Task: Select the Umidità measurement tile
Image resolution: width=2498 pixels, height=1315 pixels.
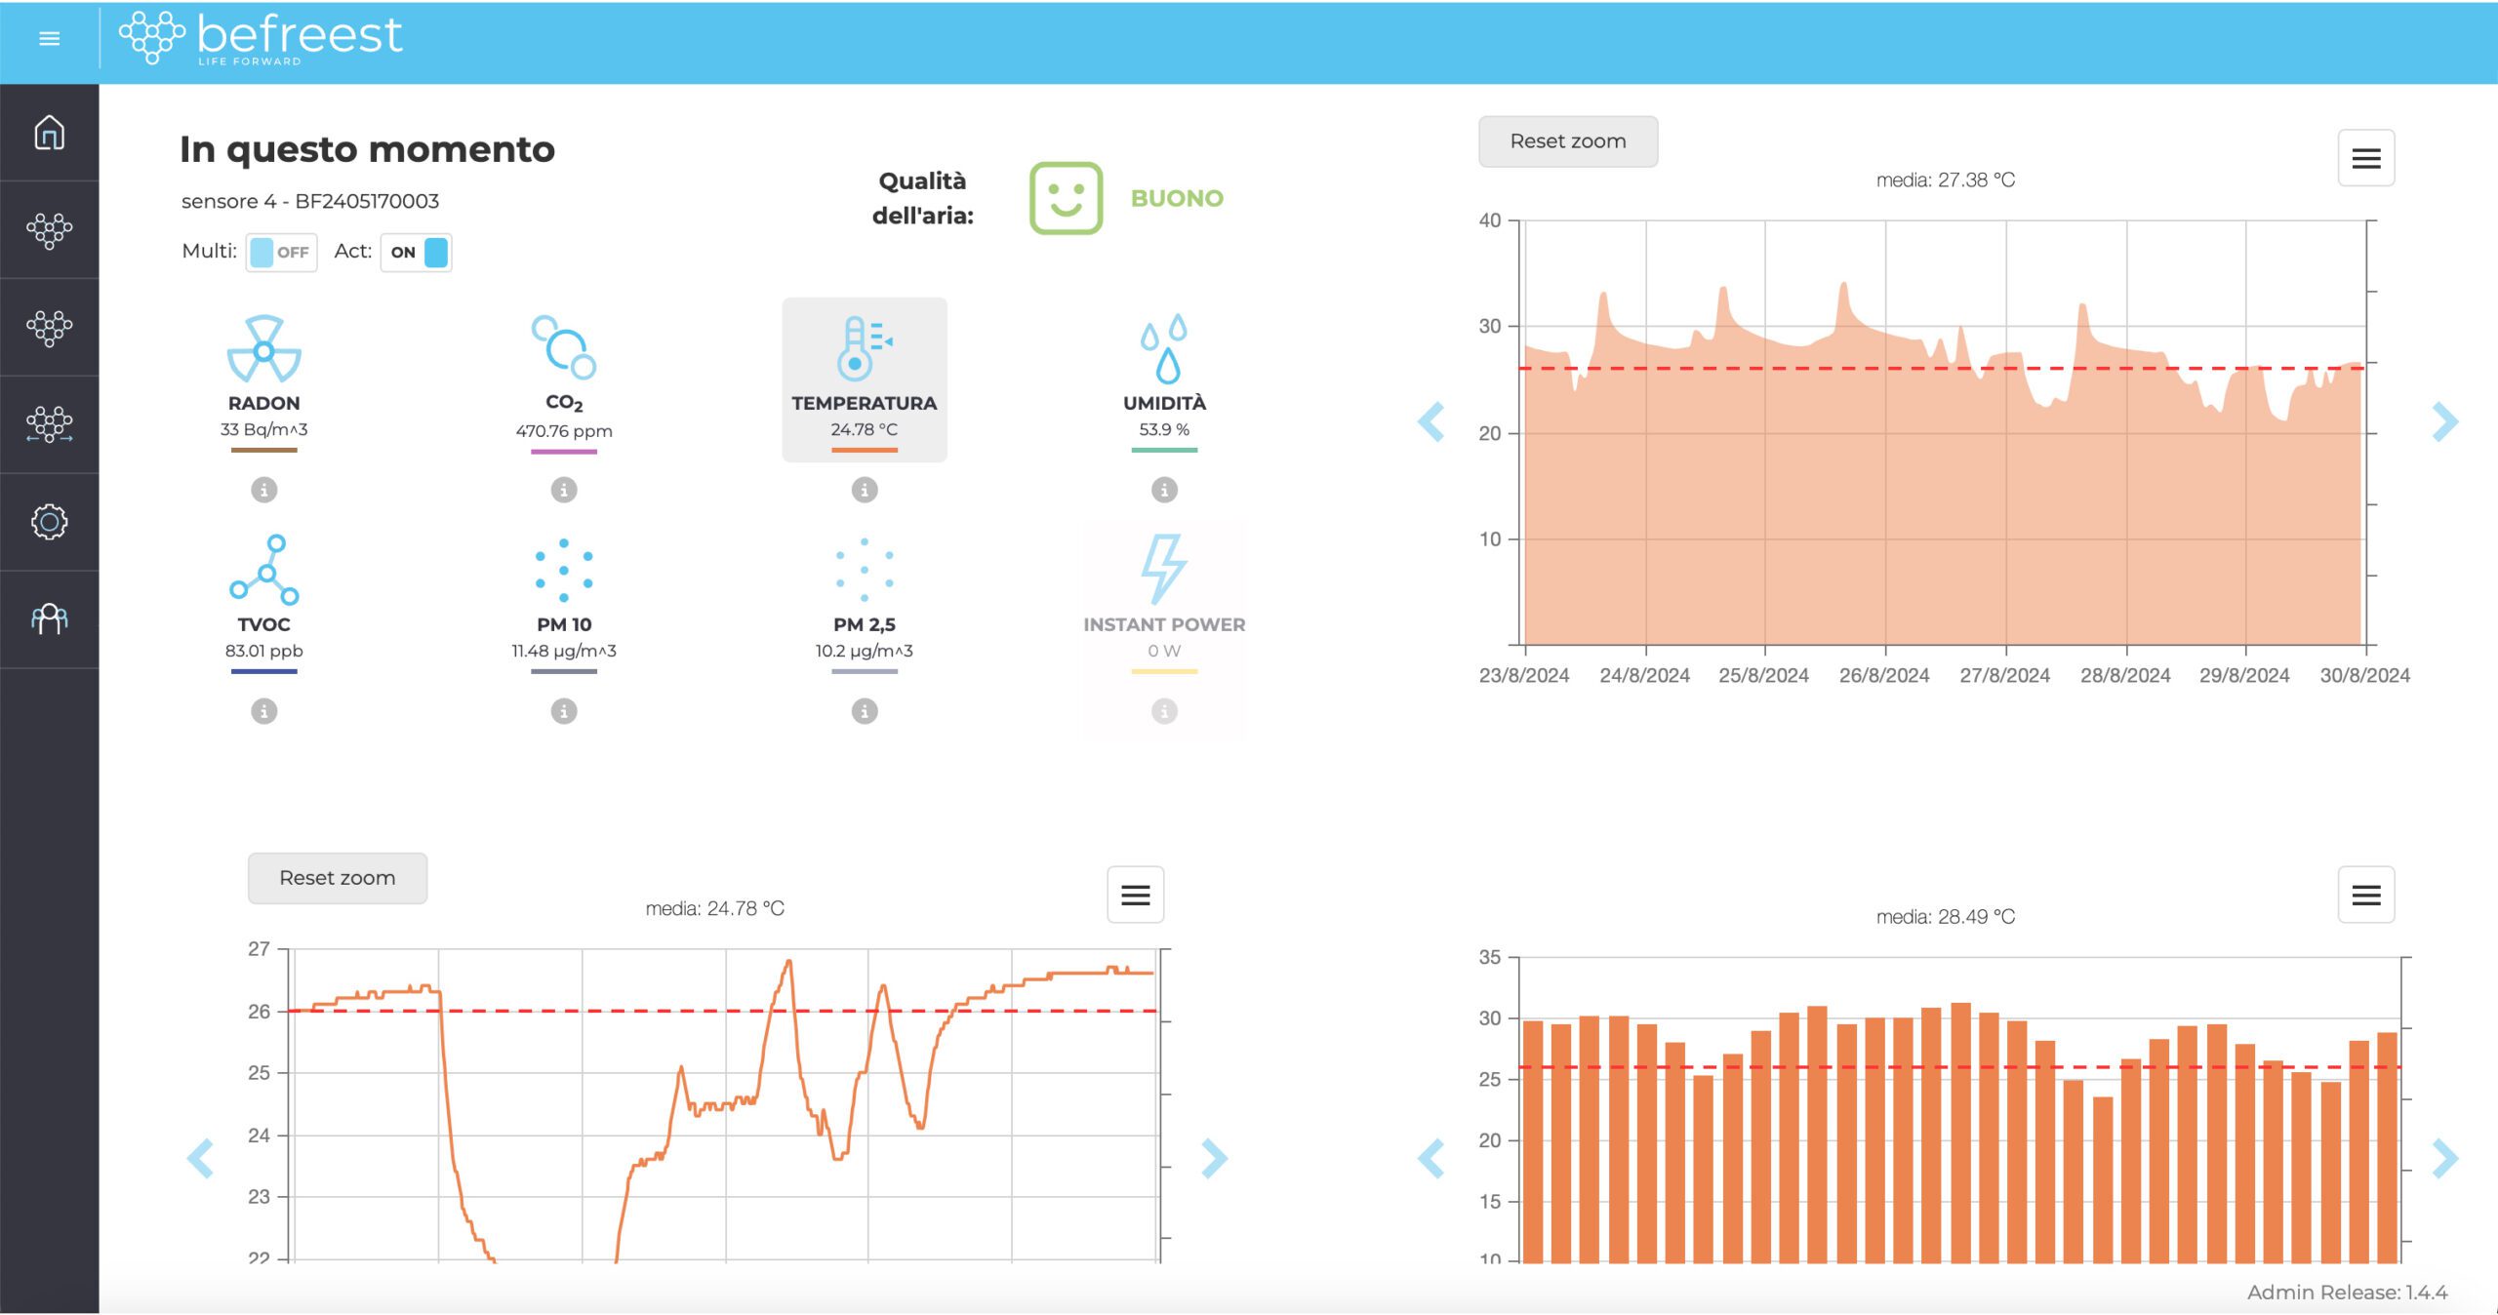Action: [1164, 380]
